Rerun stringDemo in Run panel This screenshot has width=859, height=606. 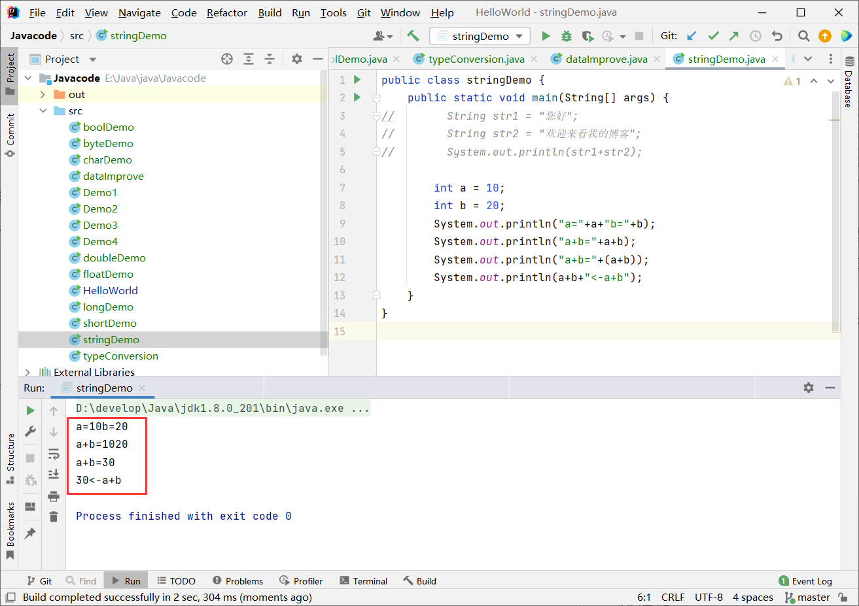pos(30,411)
